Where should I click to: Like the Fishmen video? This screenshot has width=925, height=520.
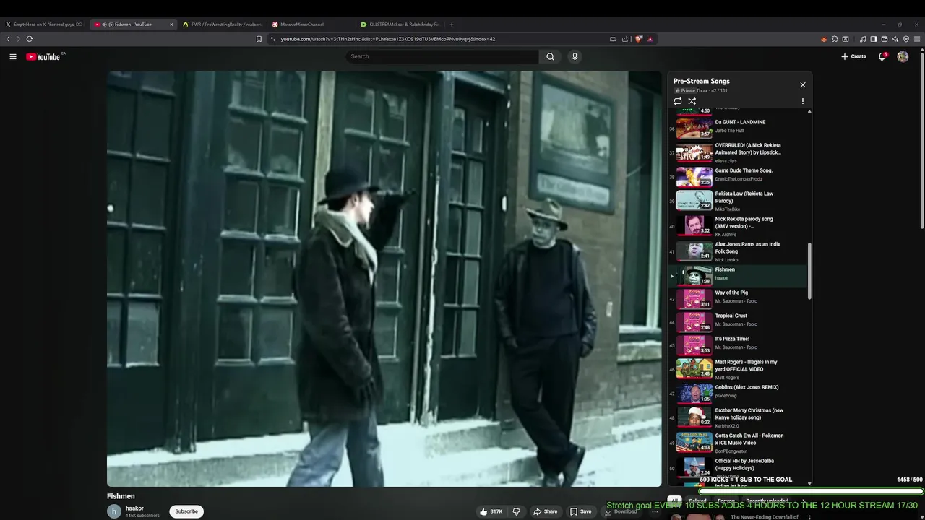(491, 511)
